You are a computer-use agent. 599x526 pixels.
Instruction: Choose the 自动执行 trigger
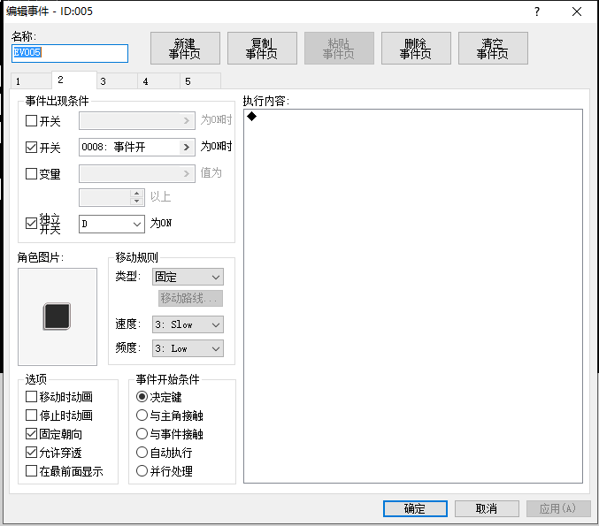coord(142,453)
